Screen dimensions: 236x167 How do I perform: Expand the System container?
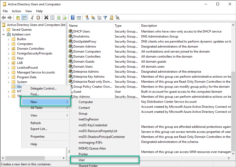click(9, 82)
